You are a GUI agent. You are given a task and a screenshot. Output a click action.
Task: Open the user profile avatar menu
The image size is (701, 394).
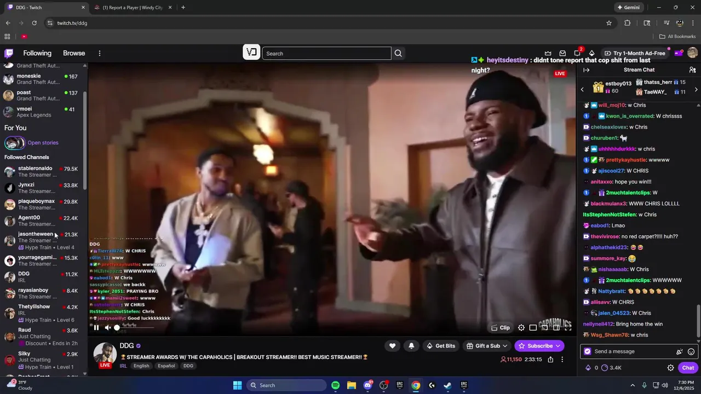coord(692,53)
